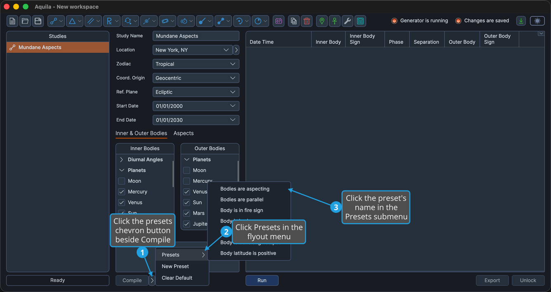
Task: Uncheck the Outer Bodies Jupiter checkbox
Action: coord(187,224)
